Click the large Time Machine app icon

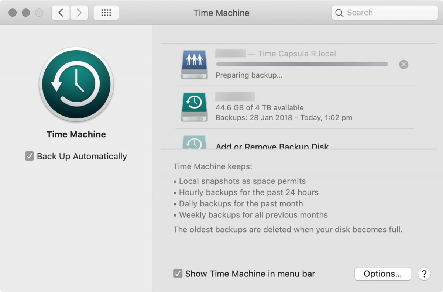(x=76, y=85)
